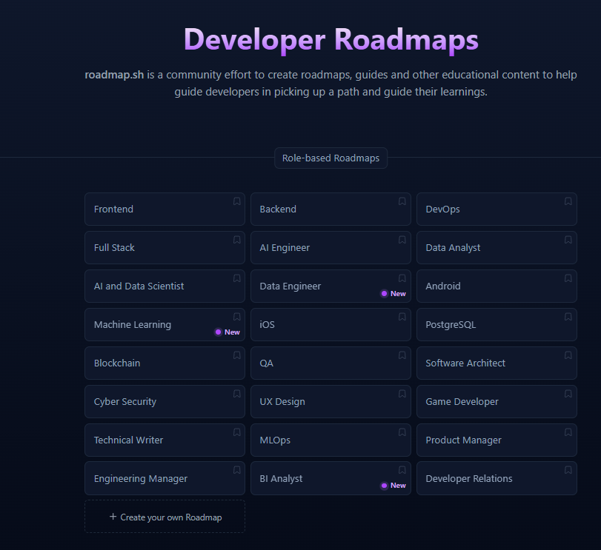Open the Machine Learning roadmap

[x=165, y=324]
